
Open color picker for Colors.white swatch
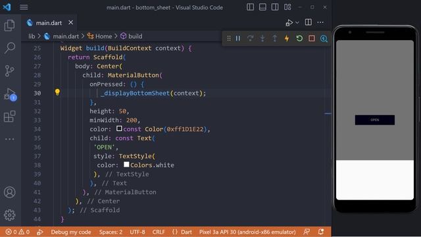[x=126, y=164]
